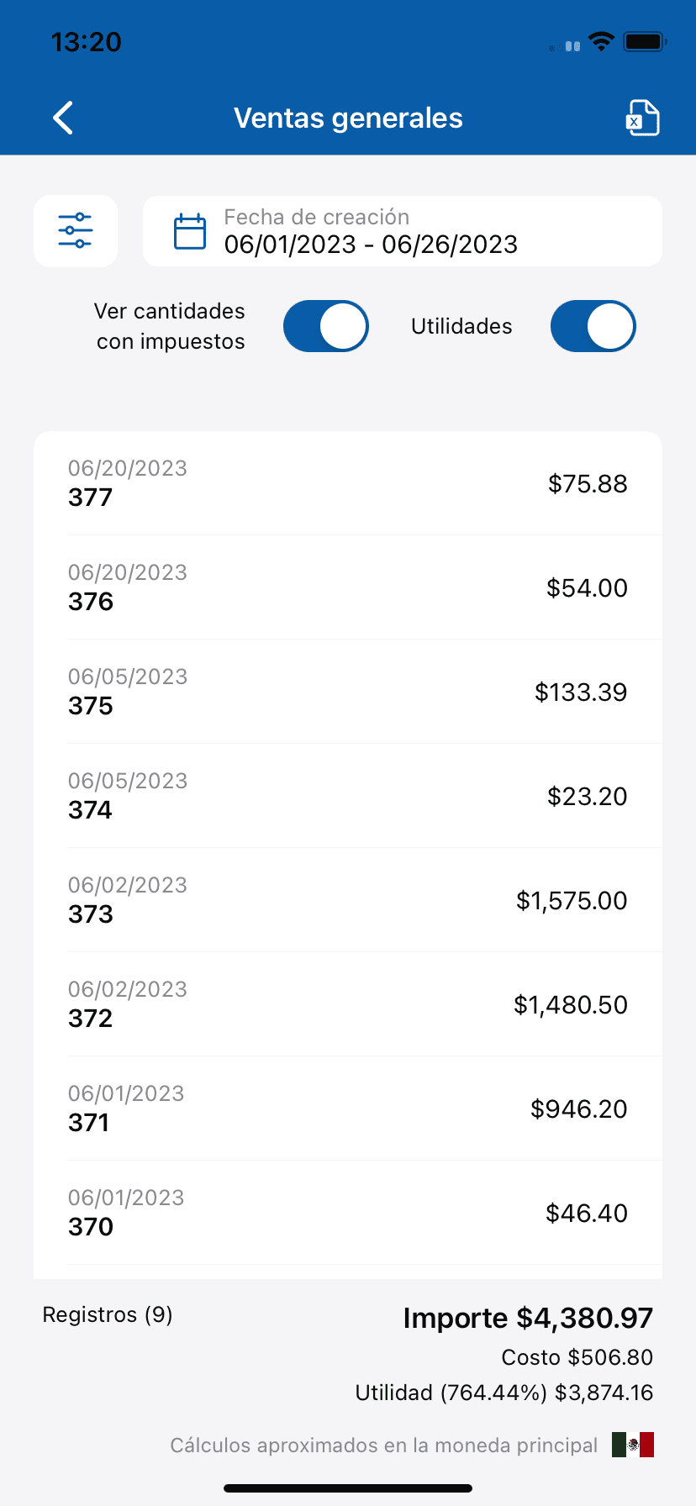
Task: Select sale 376 for $54.00
Action: point(348,587)
